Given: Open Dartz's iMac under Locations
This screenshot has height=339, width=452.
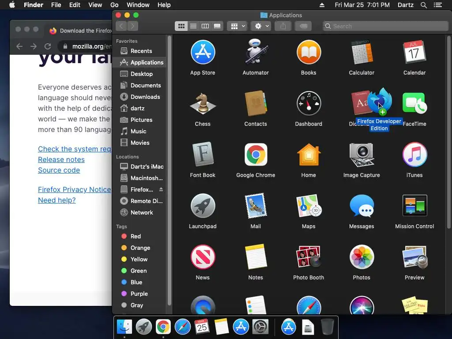Looking at the screenshot, I should (x=139, y=166).
